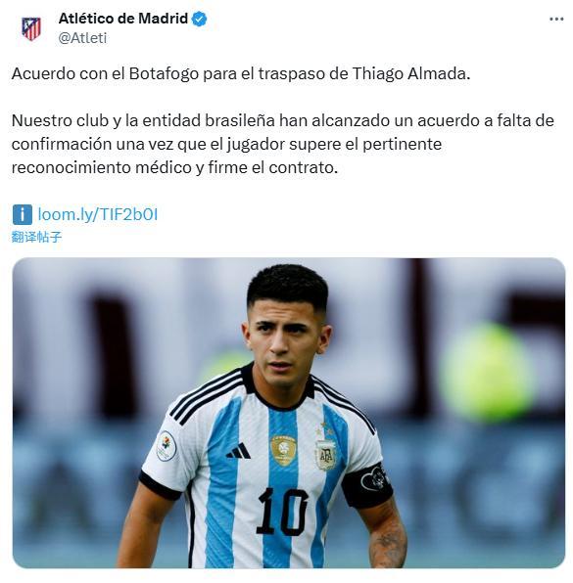This screenshot has width=573, height=583.
Task: Open the three-dot more options menu
Action: 556,19
